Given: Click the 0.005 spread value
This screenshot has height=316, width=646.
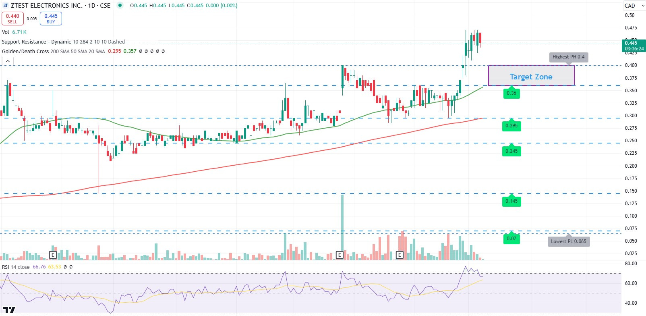Looking at the screenshot, I should click(32, 19).
